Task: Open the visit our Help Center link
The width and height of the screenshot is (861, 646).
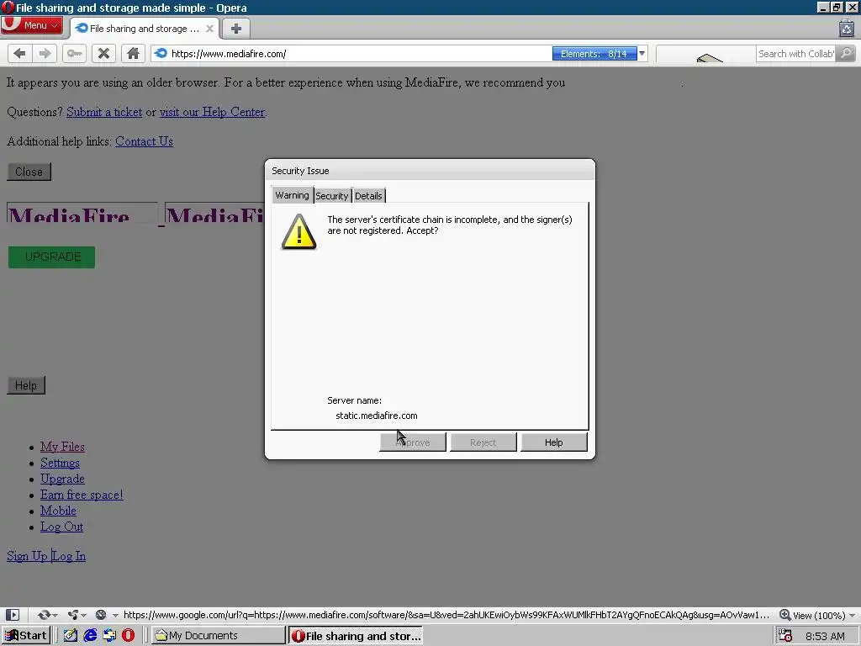Action: (x=212, y=112)
